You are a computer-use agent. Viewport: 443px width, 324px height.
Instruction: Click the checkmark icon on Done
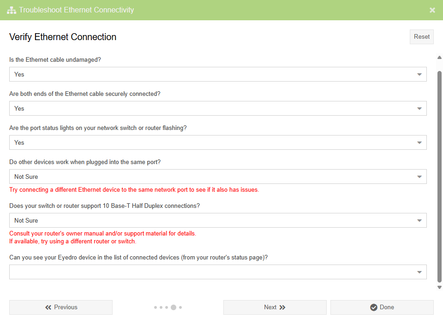[x=374, y=307]
